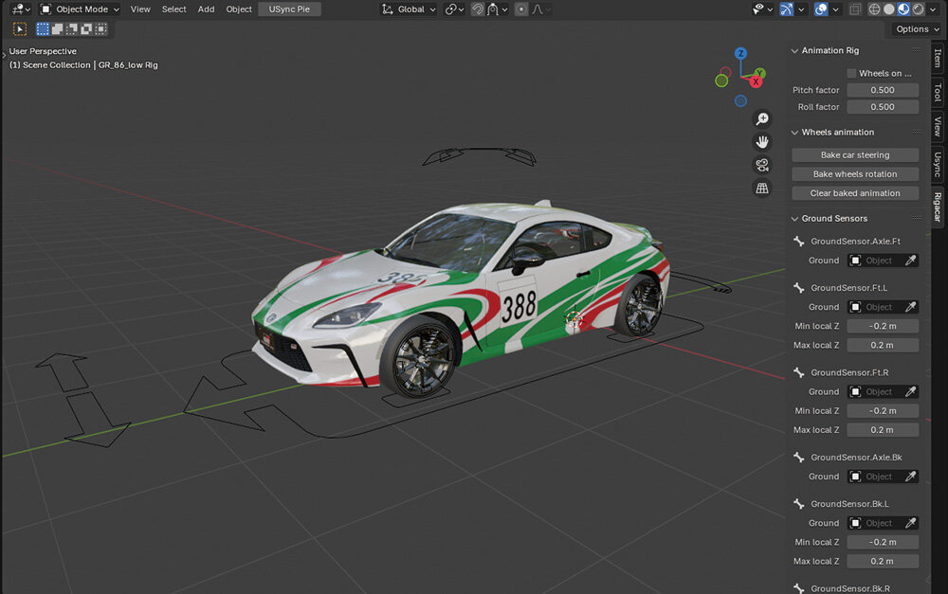Switch to the Item sidebar tab
The height and width of the screenshot is (594, 948).
click(938, 59)
